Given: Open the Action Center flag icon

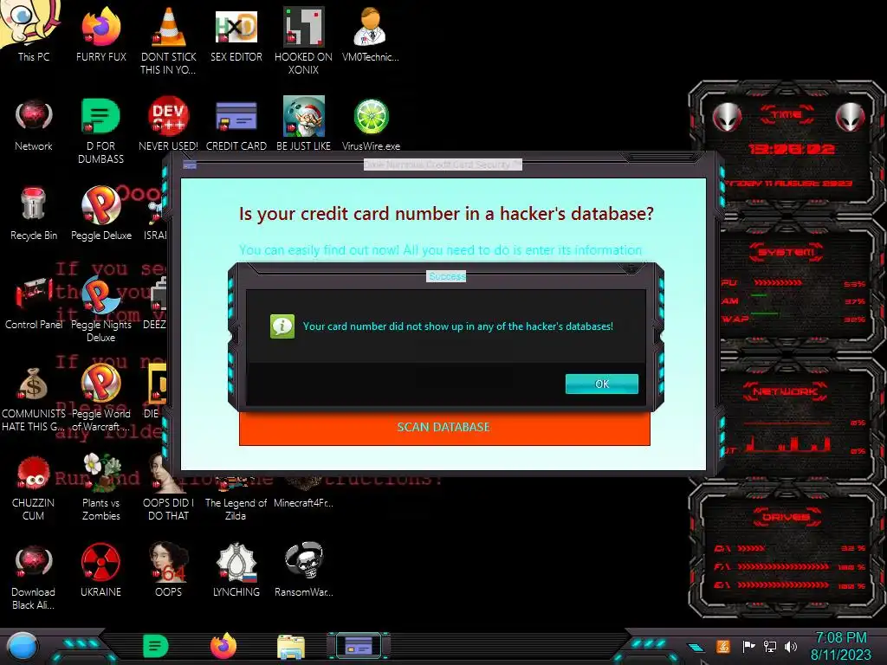Looking at the screenshot, I should point(749,646).
